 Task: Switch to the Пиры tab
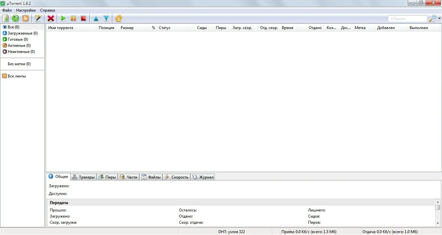pyautogui.click(x=107, y=177)
